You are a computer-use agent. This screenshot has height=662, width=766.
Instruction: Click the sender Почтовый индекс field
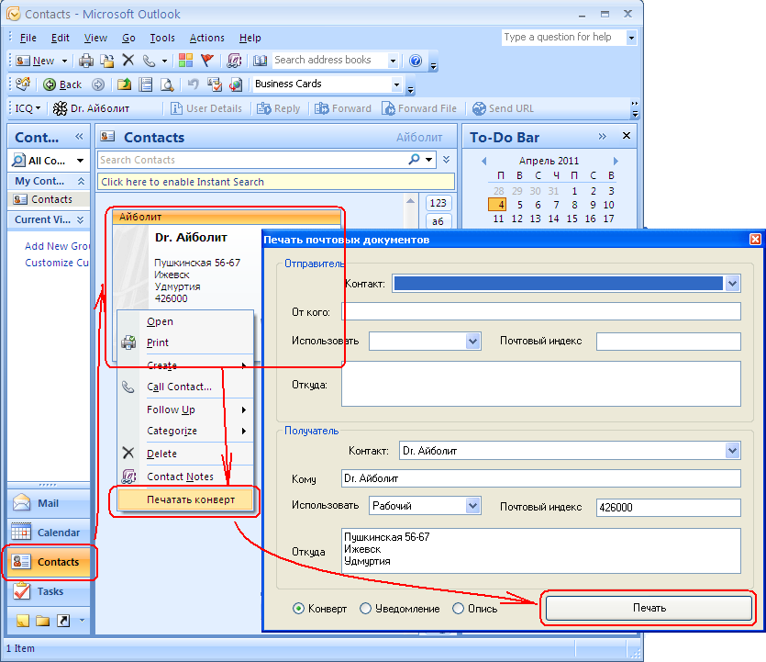click(668, 342)
